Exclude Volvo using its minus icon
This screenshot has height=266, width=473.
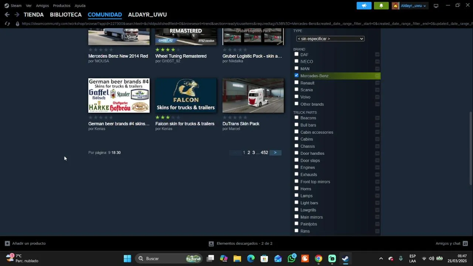(377, 97)
